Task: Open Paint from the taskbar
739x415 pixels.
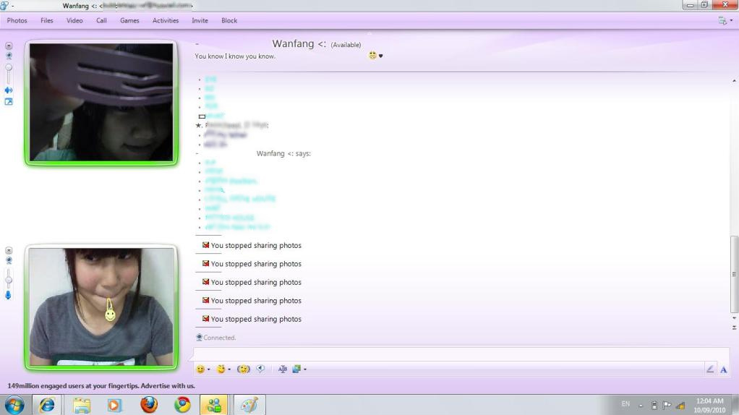Action: [x=249, y=405]
